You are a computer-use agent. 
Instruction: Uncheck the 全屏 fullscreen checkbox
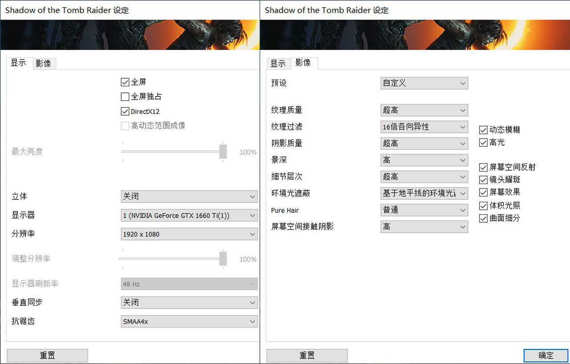coord(125,82)
